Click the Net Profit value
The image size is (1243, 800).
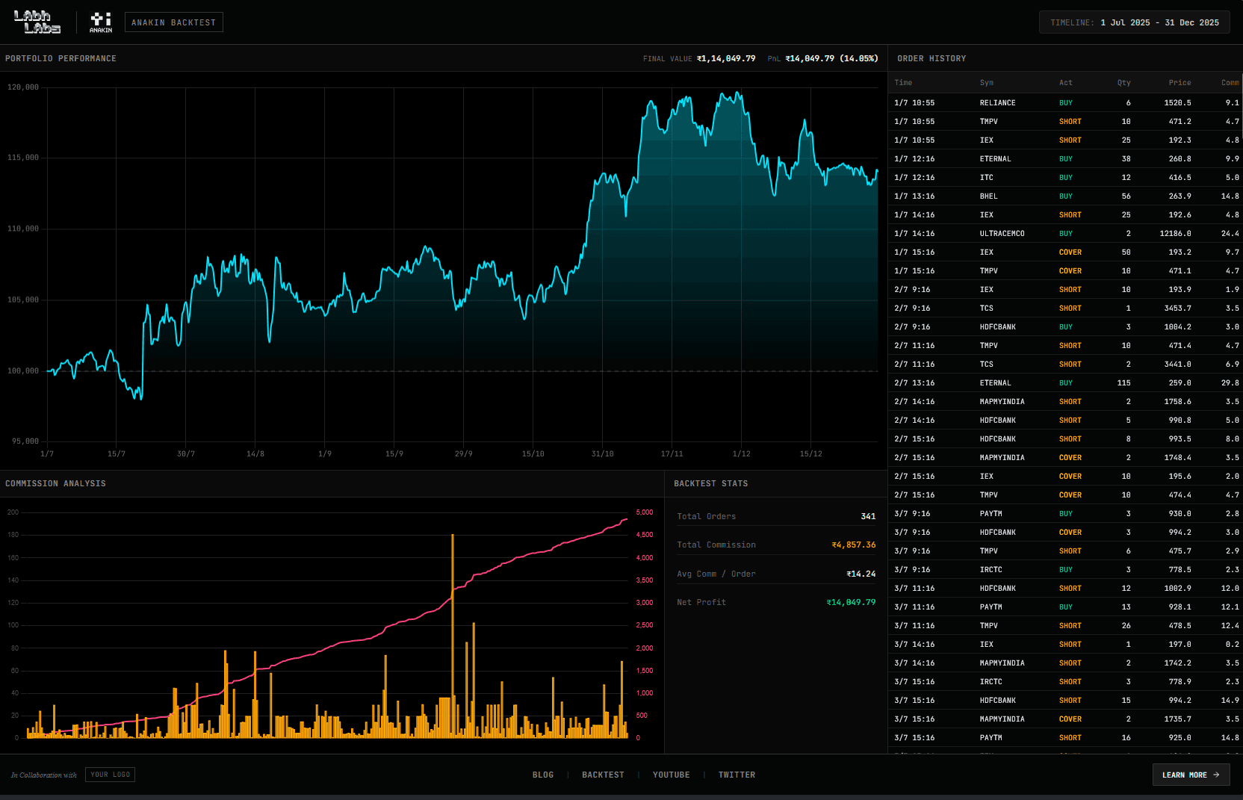pos(851,603)
